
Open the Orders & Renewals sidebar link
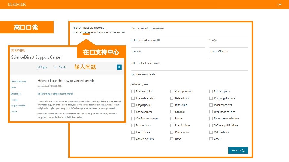click(18, 82)
